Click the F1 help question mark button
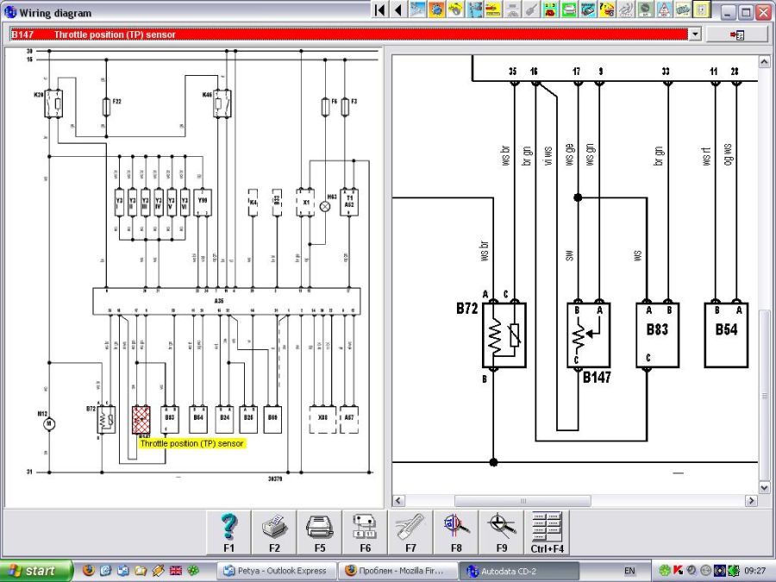The height and width of the screenshot is (582, 776). (229, 531)
